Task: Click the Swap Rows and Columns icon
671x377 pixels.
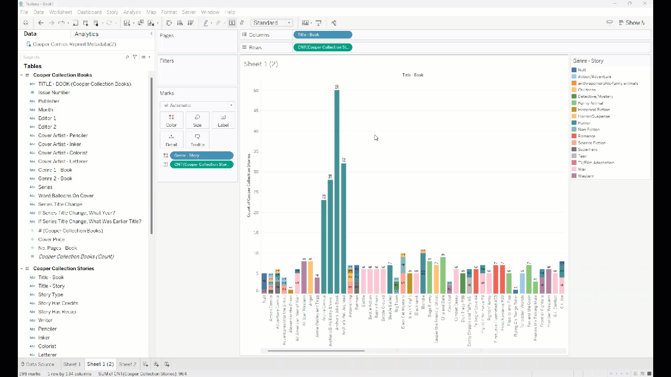Action: [x=169, y=23]
